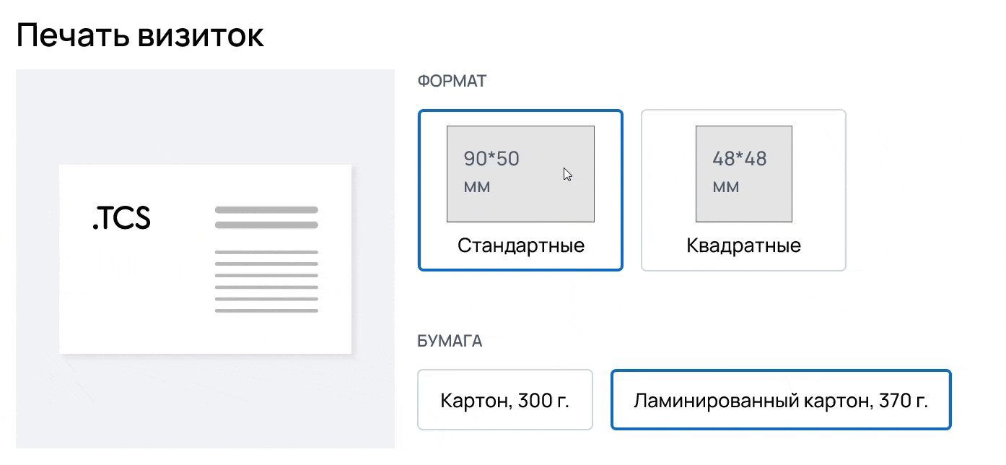The image size is (1006, 465).
Task: Click the Стандартные label text
Action: (520, 245)
